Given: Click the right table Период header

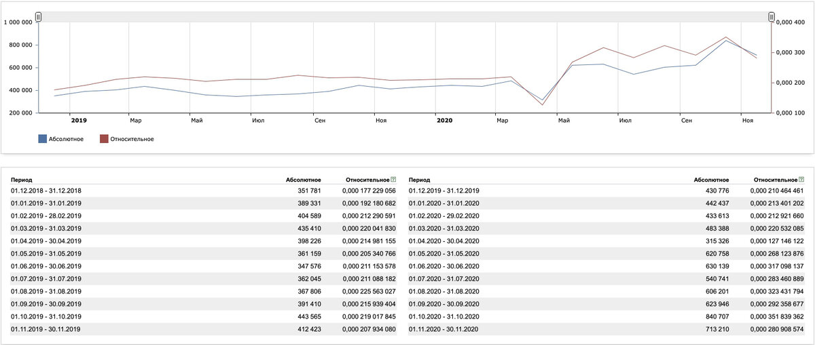Looking at the screenshot, I should 420,180.
